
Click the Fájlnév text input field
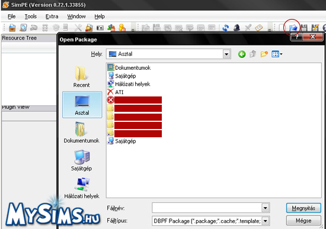coord(207,208)
